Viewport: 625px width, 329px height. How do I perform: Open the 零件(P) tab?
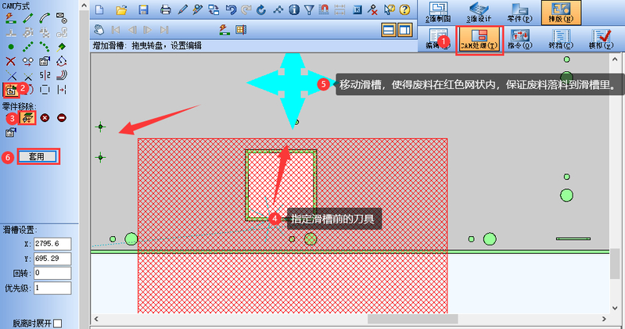click(519, 13)
